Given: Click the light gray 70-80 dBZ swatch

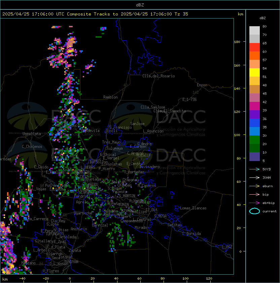Looking at the screenshot, I should [x=254, y=30].
